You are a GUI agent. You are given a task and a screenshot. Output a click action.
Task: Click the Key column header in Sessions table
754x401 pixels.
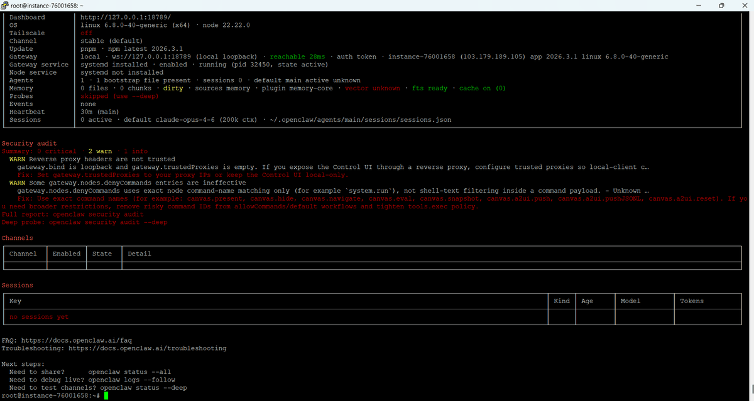(15, 301)
